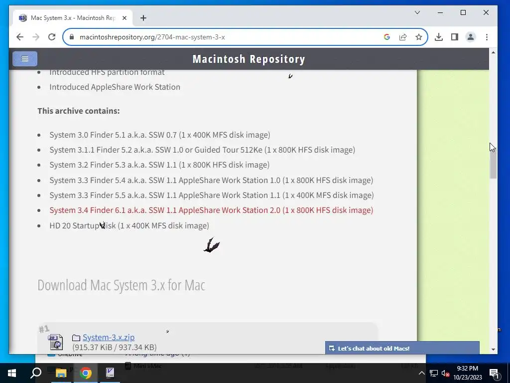This screenshot has width=510, height=383.
Task: Bookmark this page with the star icon
Action: tap(418, 37)
